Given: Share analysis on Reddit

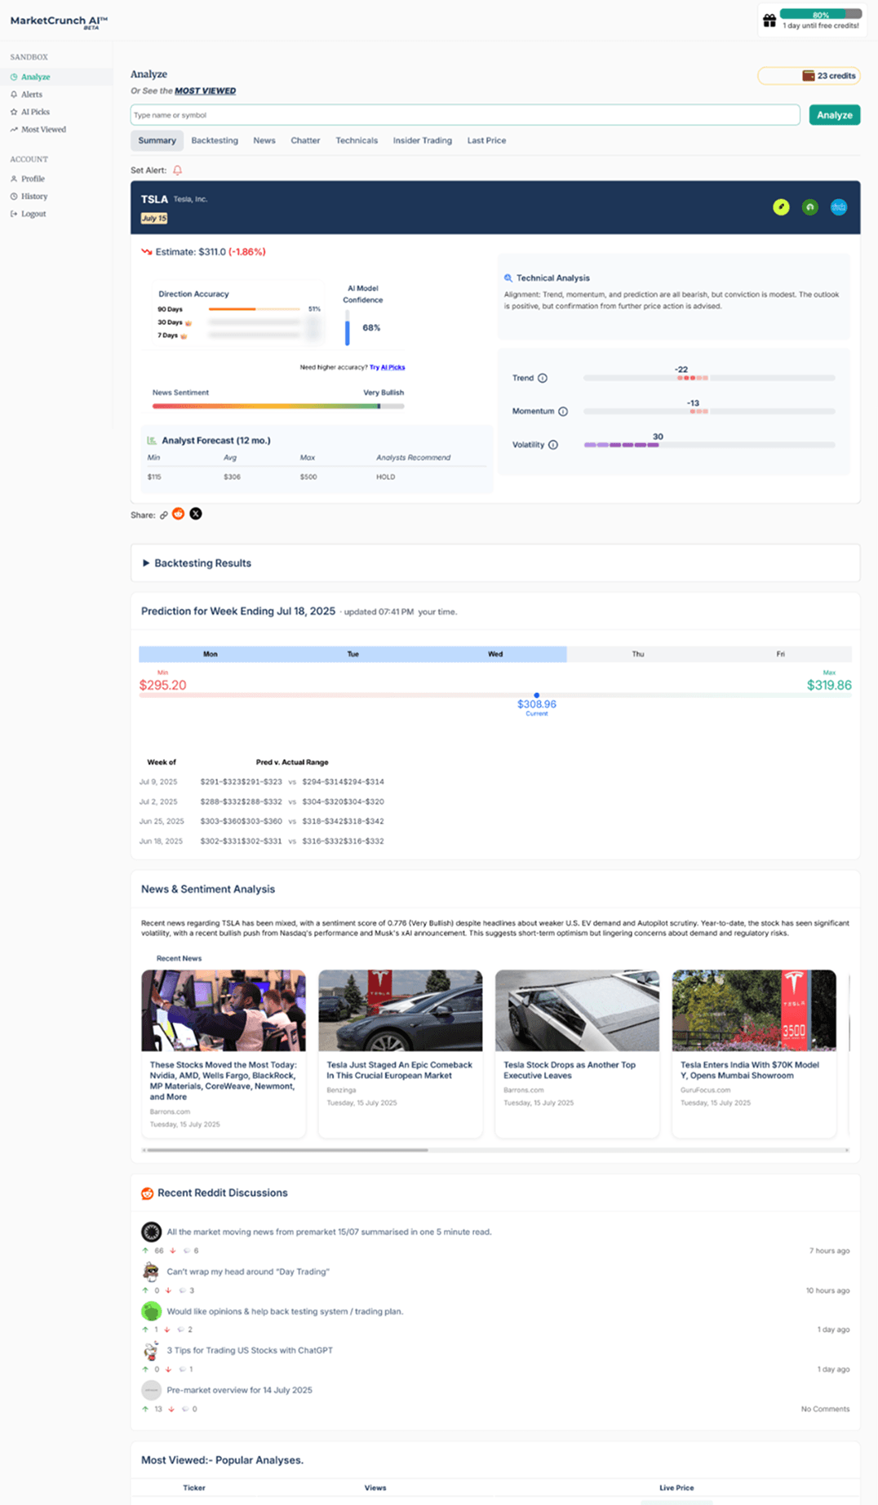Looking at the screenshot, I should point(178,514).
